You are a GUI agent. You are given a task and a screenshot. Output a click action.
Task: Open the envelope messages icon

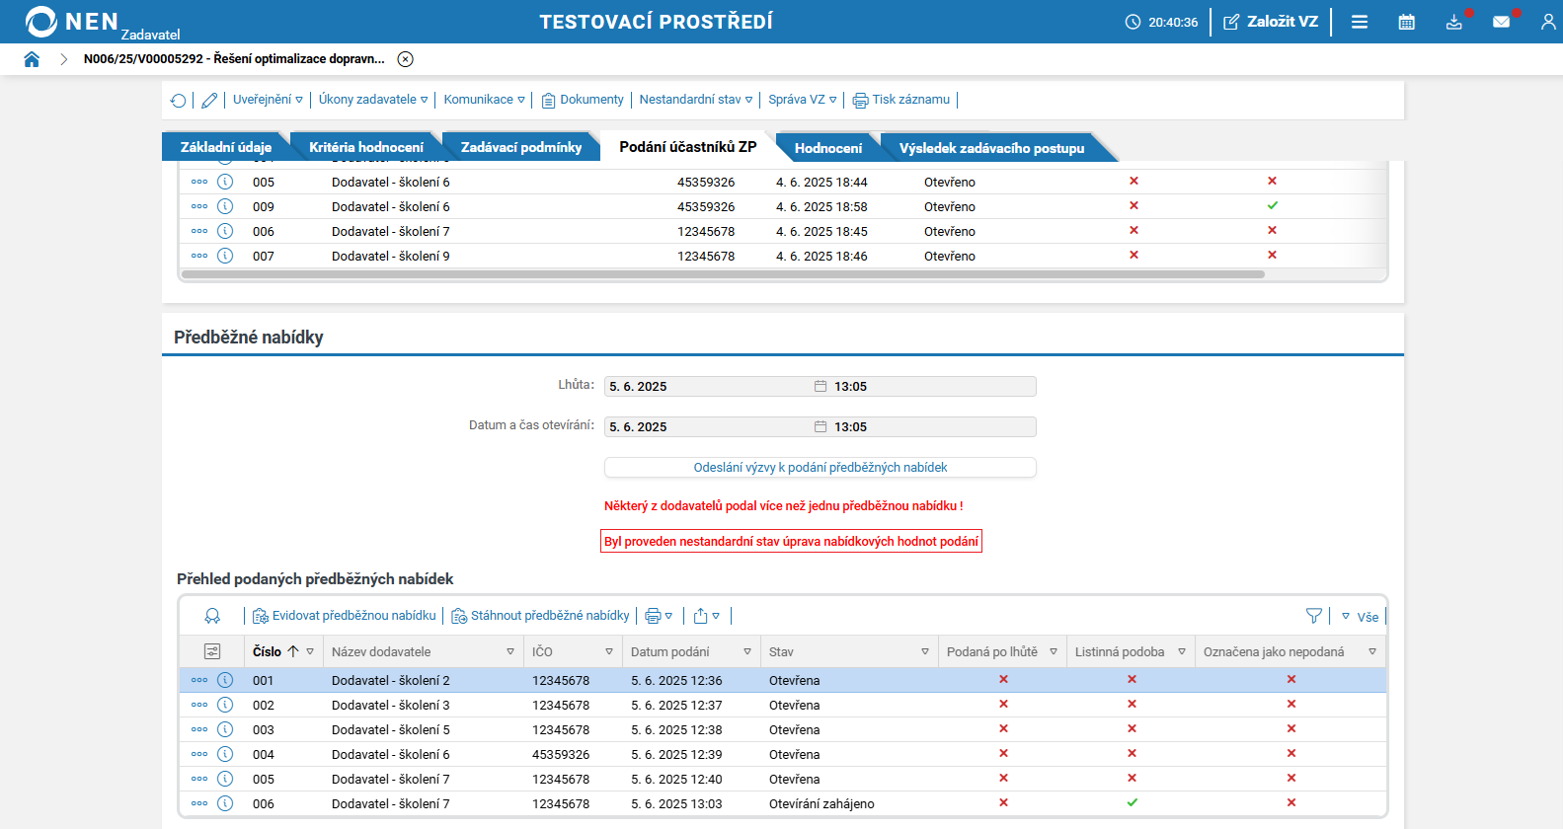pyautogui.click(x=1501, y=22)
